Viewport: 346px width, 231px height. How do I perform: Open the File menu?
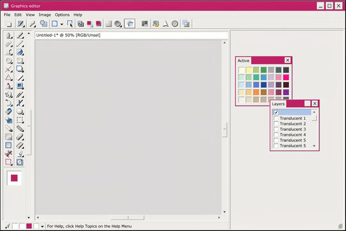(7, 15)
